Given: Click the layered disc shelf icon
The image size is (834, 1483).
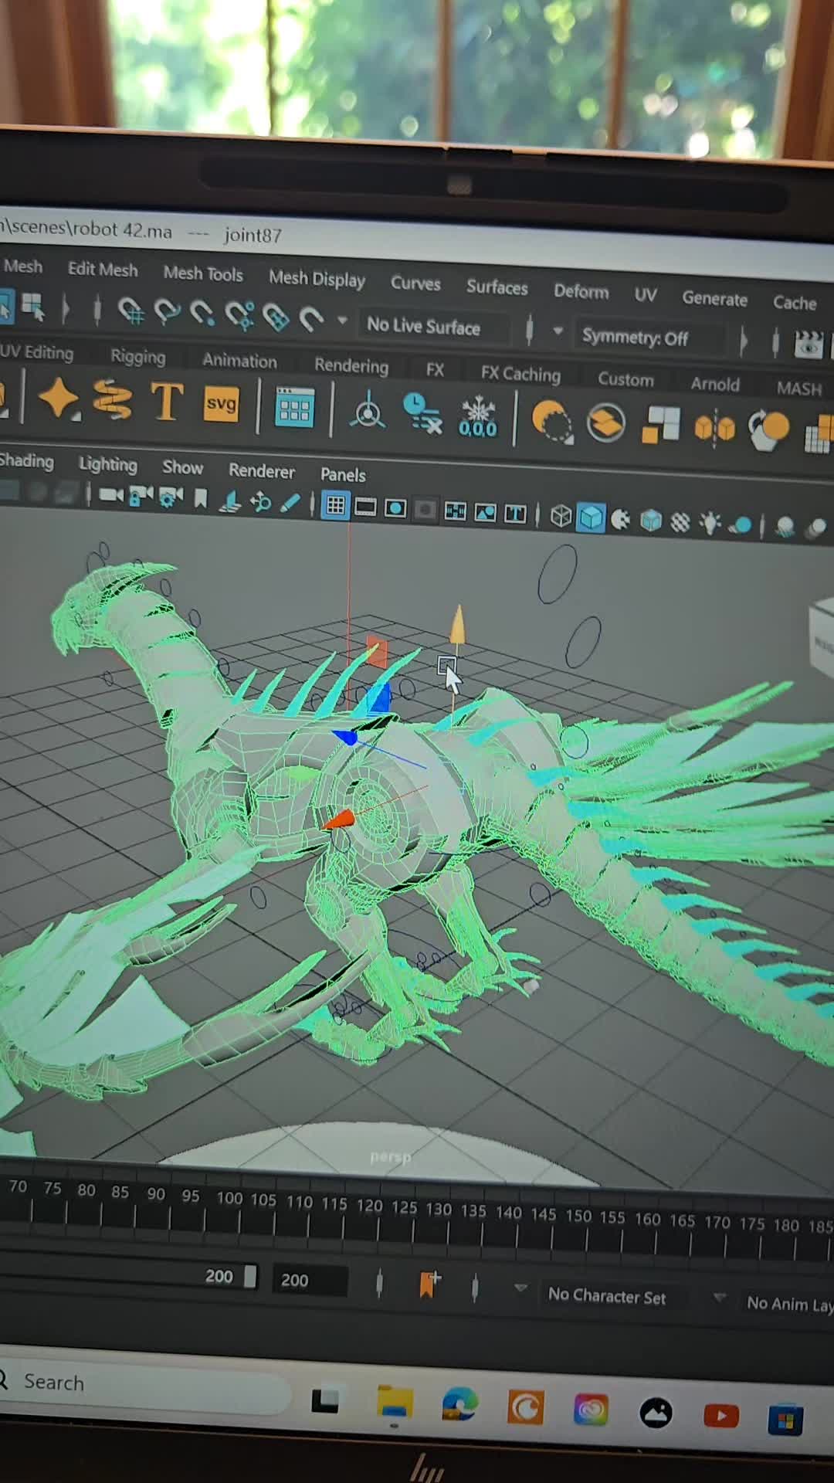Looking at the screenshot, I should click(606, 423).
